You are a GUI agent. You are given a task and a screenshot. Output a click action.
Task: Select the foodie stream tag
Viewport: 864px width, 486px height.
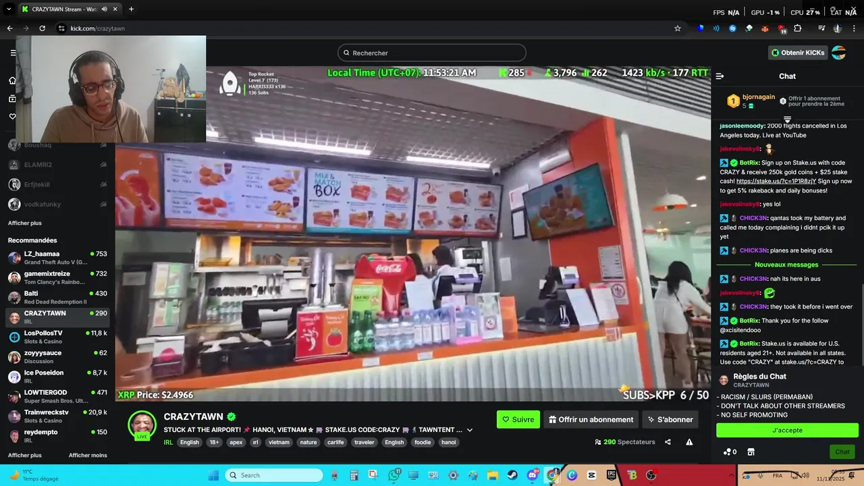point(423,442)
